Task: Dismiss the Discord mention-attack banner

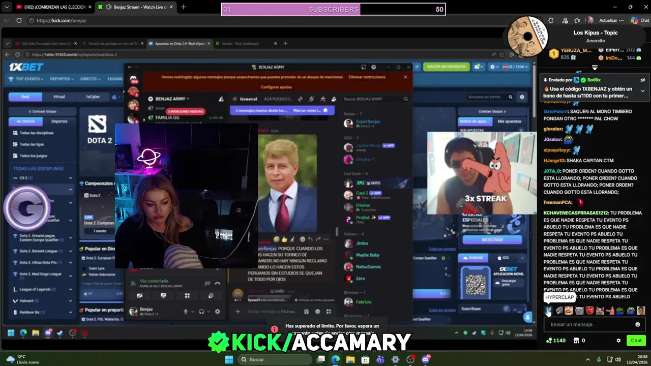Action: point(405,77)
